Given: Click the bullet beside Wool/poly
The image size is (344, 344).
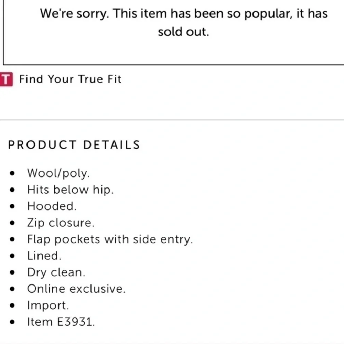Looking at the screenshot, I should [x=12, y=173].
